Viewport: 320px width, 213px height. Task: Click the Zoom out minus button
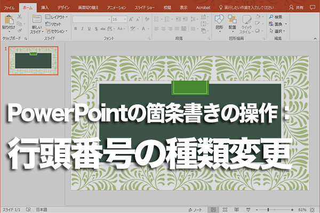[x=257, y=210]
